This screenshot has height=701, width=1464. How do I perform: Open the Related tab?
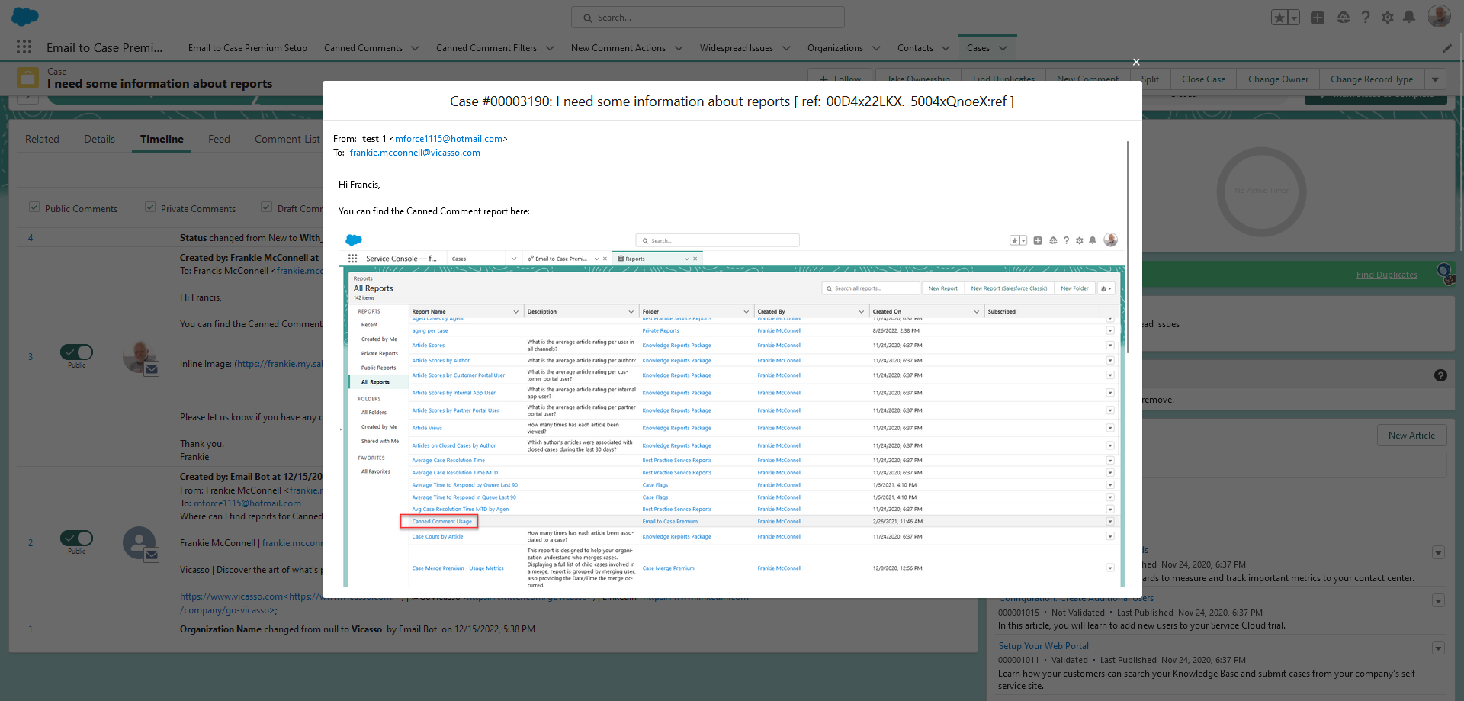42,139
